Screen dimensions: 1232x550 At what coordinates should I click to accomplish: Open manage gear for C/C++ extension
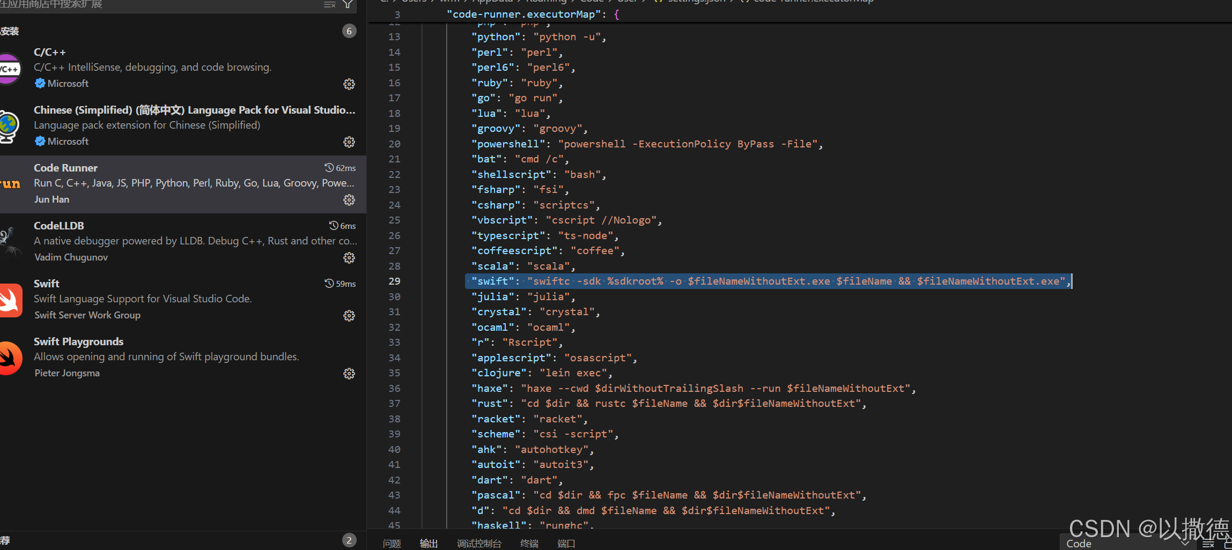click(349, 84)
